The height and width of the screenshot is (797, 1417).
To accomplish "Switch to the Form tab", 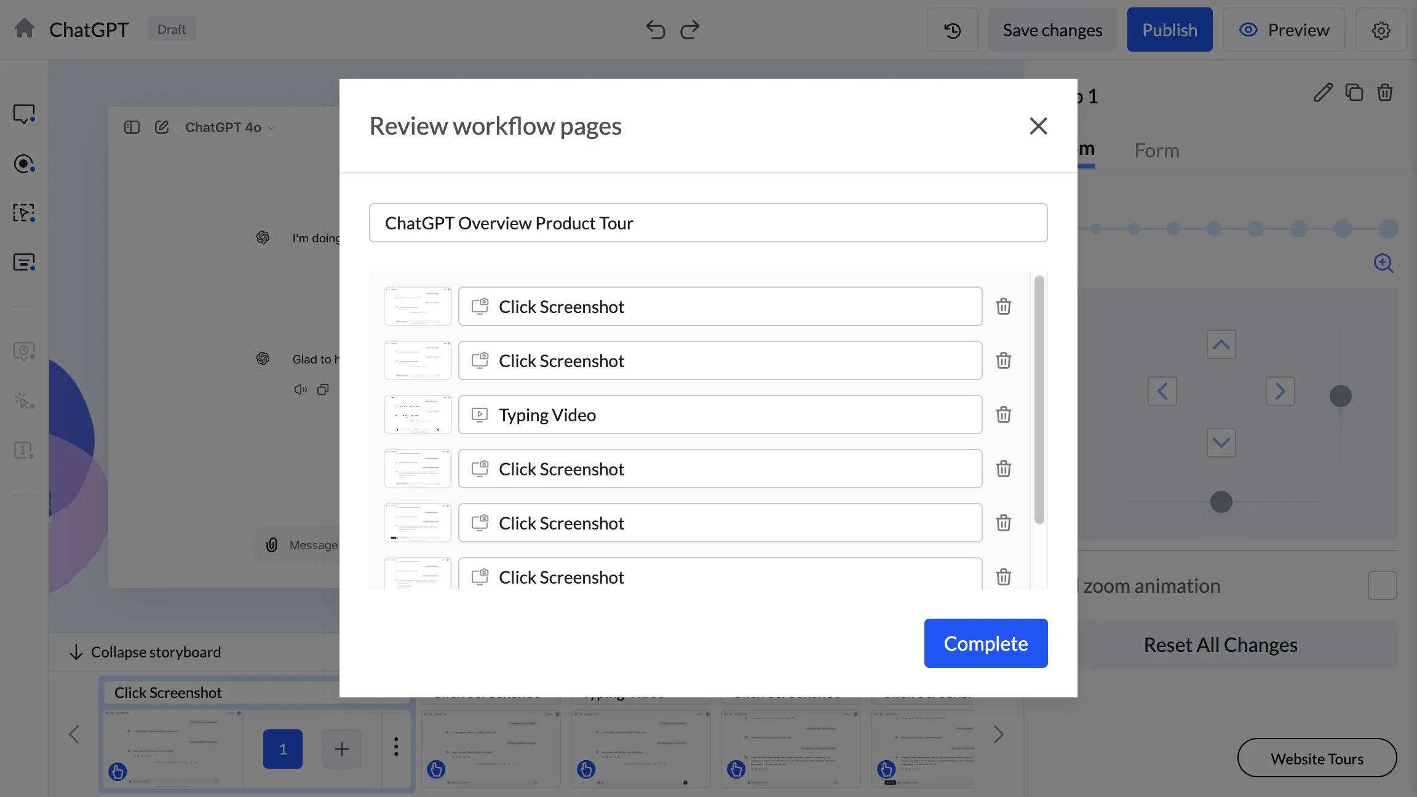I will pos(1157,151).
